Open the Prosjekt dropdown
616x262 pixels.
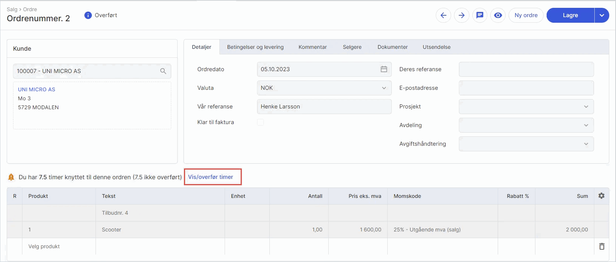[x=526, y=107]
